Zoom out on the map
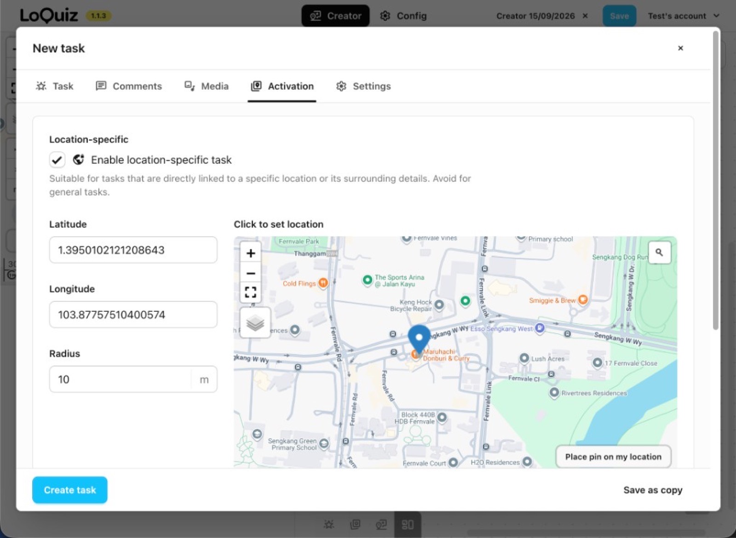The height and width of the screenshot is (538, 736). point(251,273)
